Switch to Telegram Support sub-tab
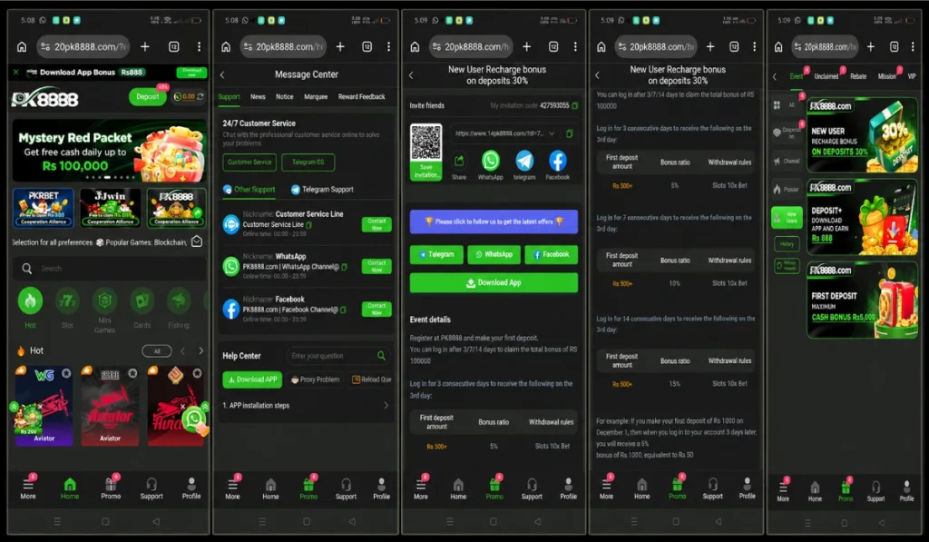The image size is (929, 542). pos(322,189)
